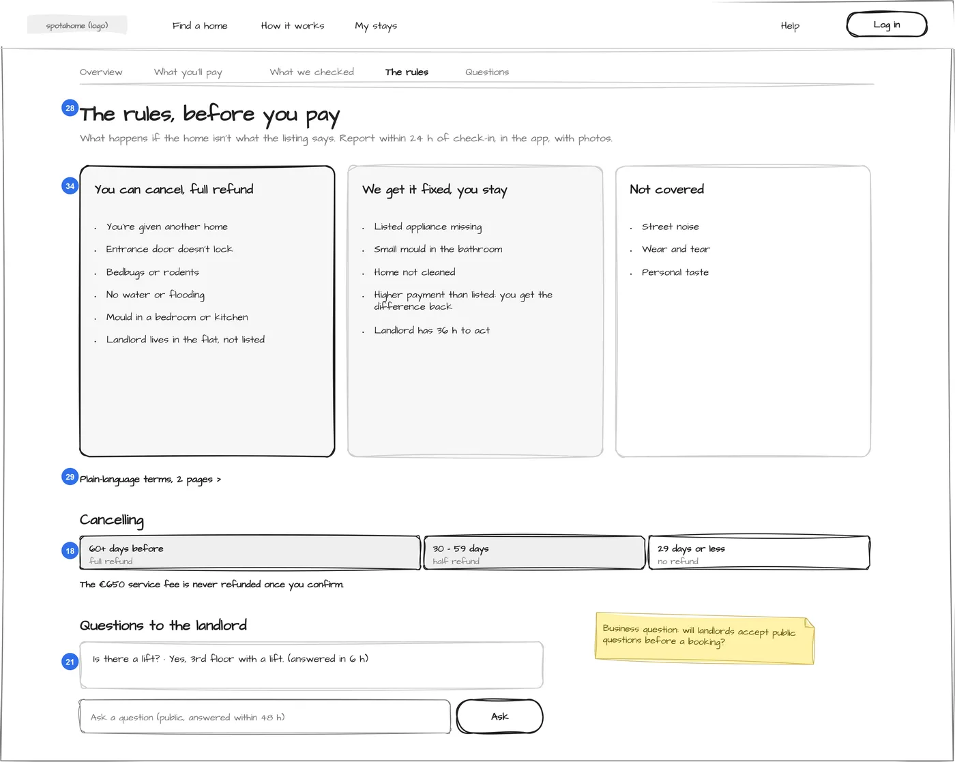Click the 'Mould in a bedroom or kitchen' item
The width and height of the screenshot is (955, 762).
tap(177, 317)
